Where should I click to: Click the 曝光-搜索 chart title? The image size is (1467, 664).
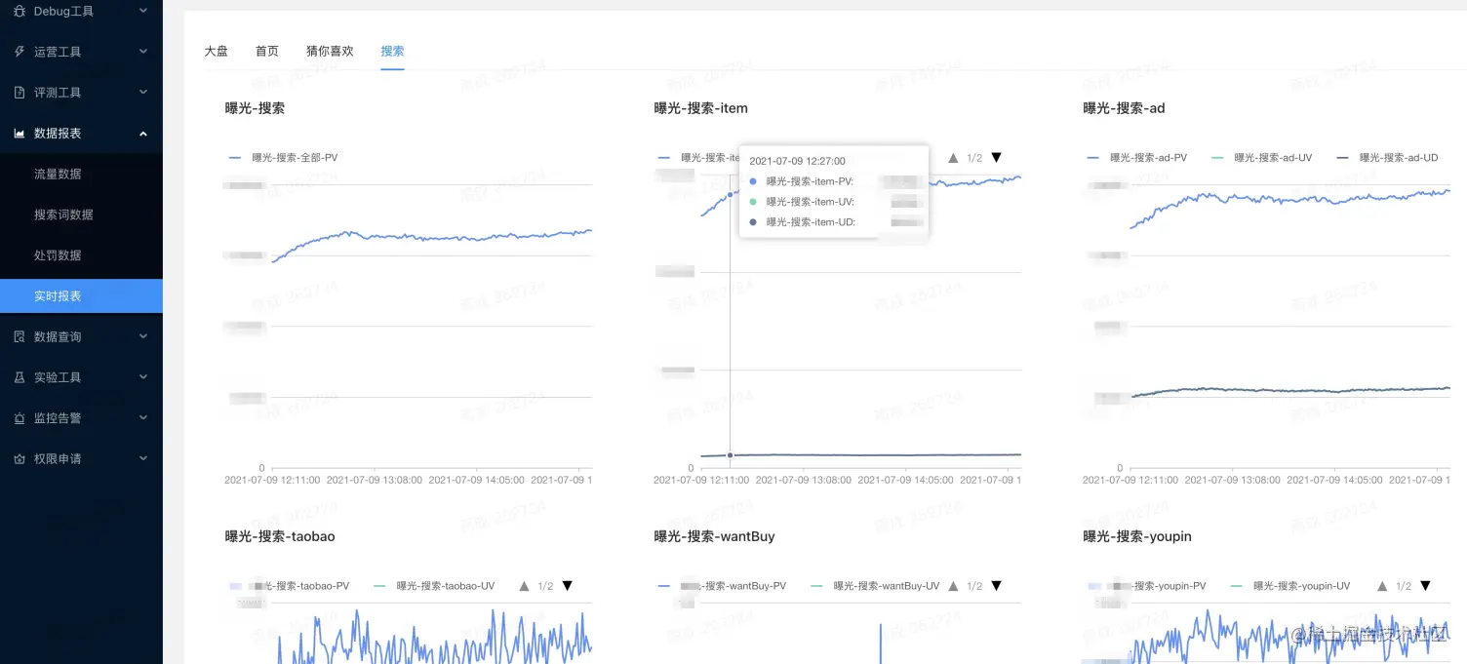[x=255, y=108]
